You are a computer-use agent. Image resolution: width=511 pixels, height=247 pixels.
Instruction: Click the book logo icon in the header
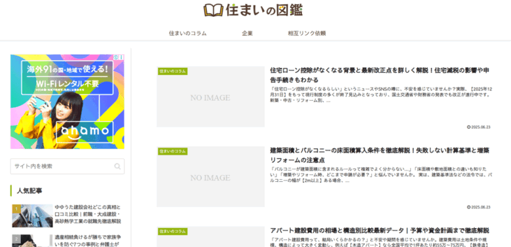point(213,10)
